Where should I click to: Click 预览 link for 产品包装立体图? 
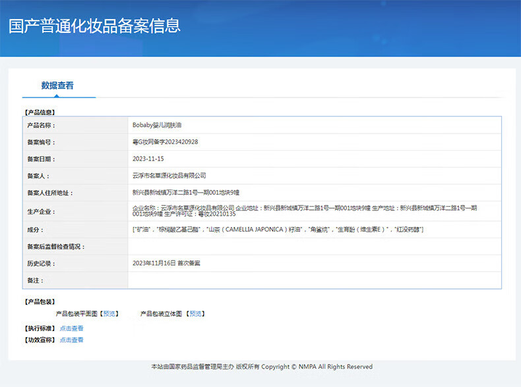[196, 314]
